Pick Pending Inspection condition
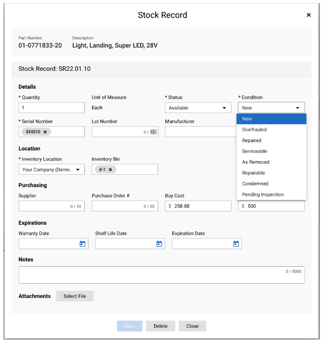 [271, 194]
